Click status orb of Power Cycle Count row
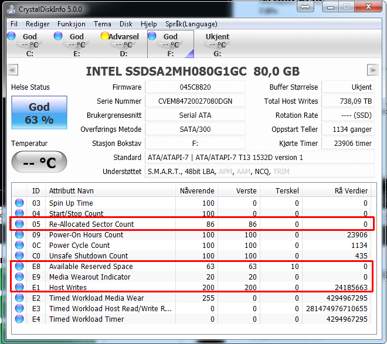The image size is (387, 344). point(19,245)
